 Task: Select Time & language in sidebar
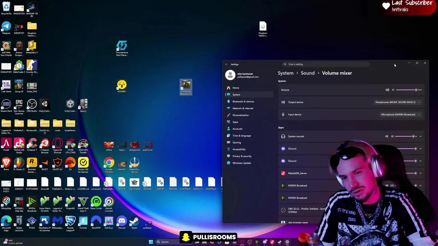point(249,136)
